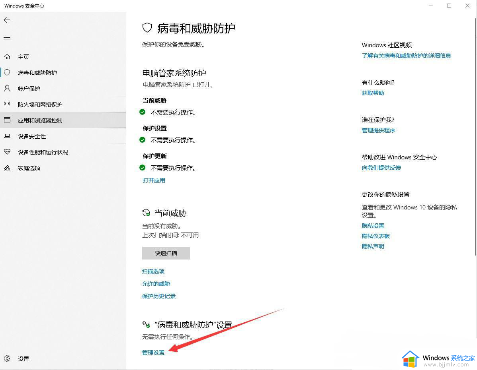This screenshot has width=477, height=370.
Task: Open 帐户保护 in the sidebar
Action: (x=63, y=88)
